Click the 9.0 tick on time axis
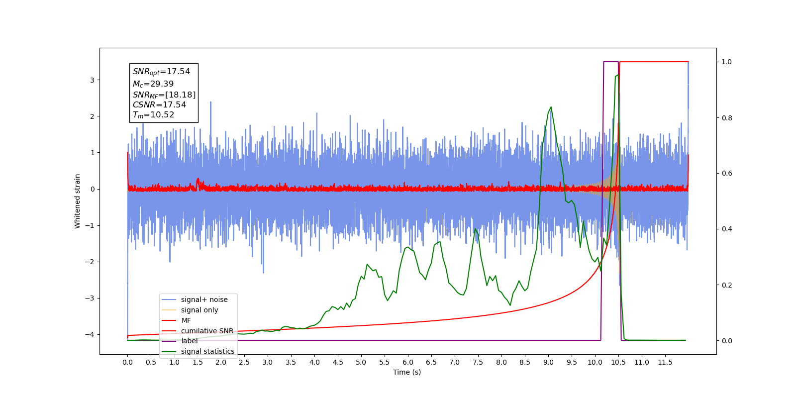 (x=548, y=362)
